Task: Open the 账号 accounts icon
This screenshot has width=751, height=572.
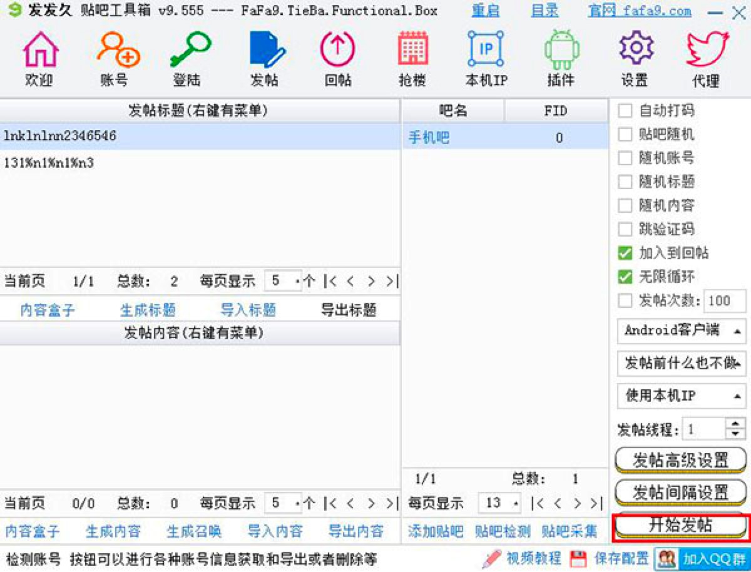Action: tap(118, 49)
